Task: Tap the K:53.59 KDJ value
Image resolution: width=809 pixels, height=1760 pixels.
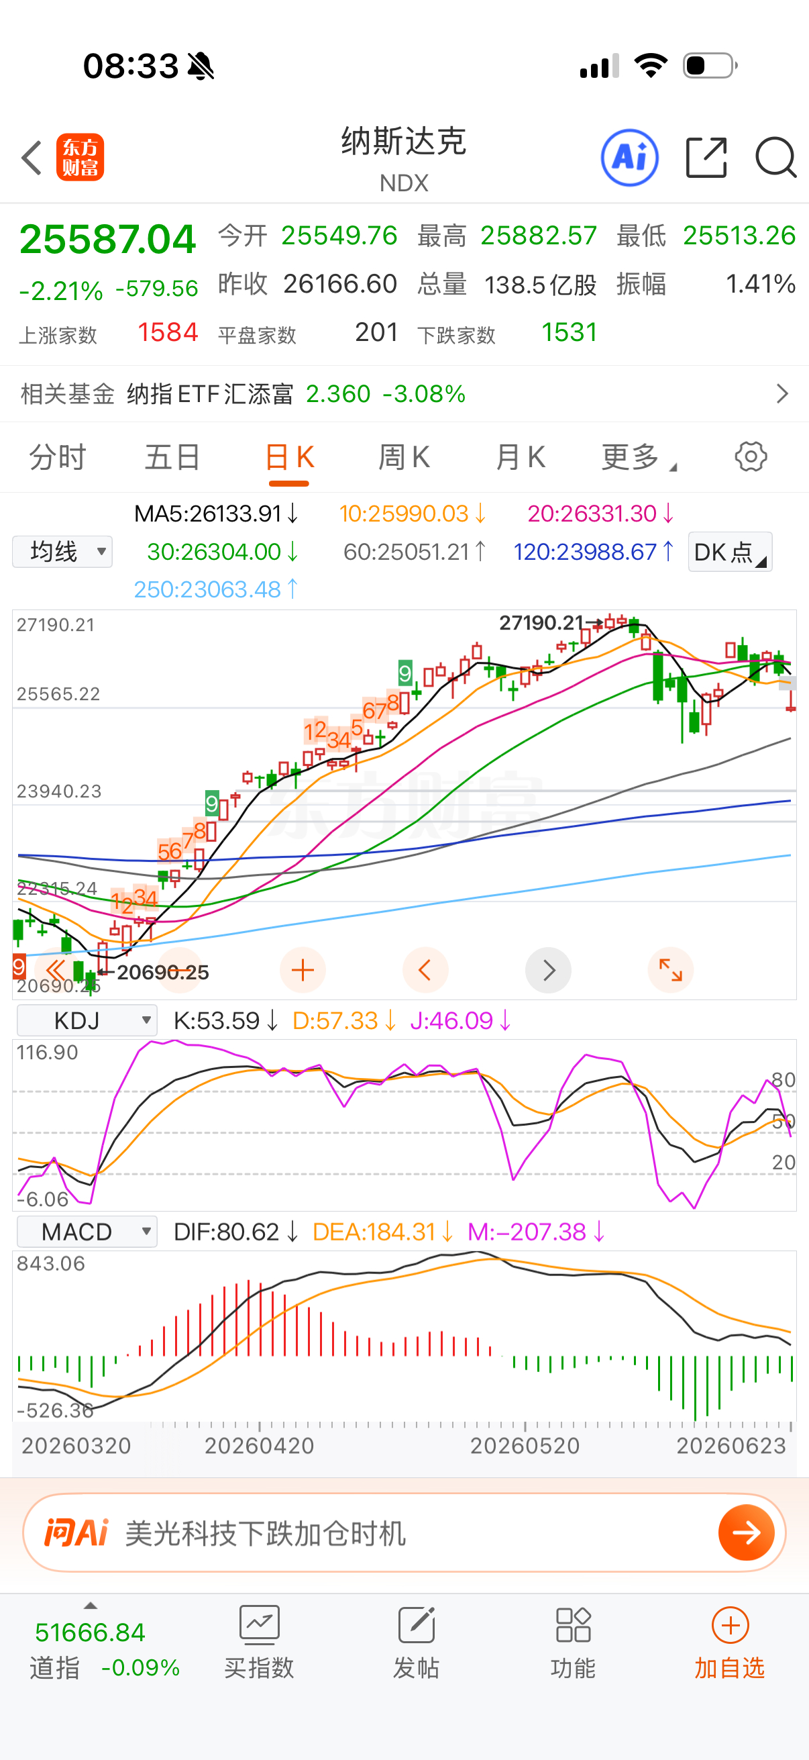Action: (x=225, y=1020)
